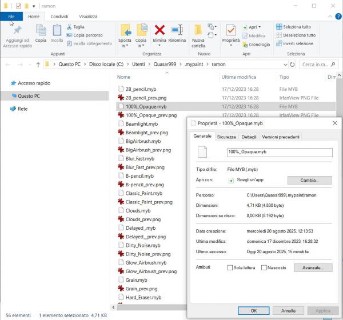Expand the address bar history dropdown
This screenshot has height=320, width=343.
(x=285, y=65)
